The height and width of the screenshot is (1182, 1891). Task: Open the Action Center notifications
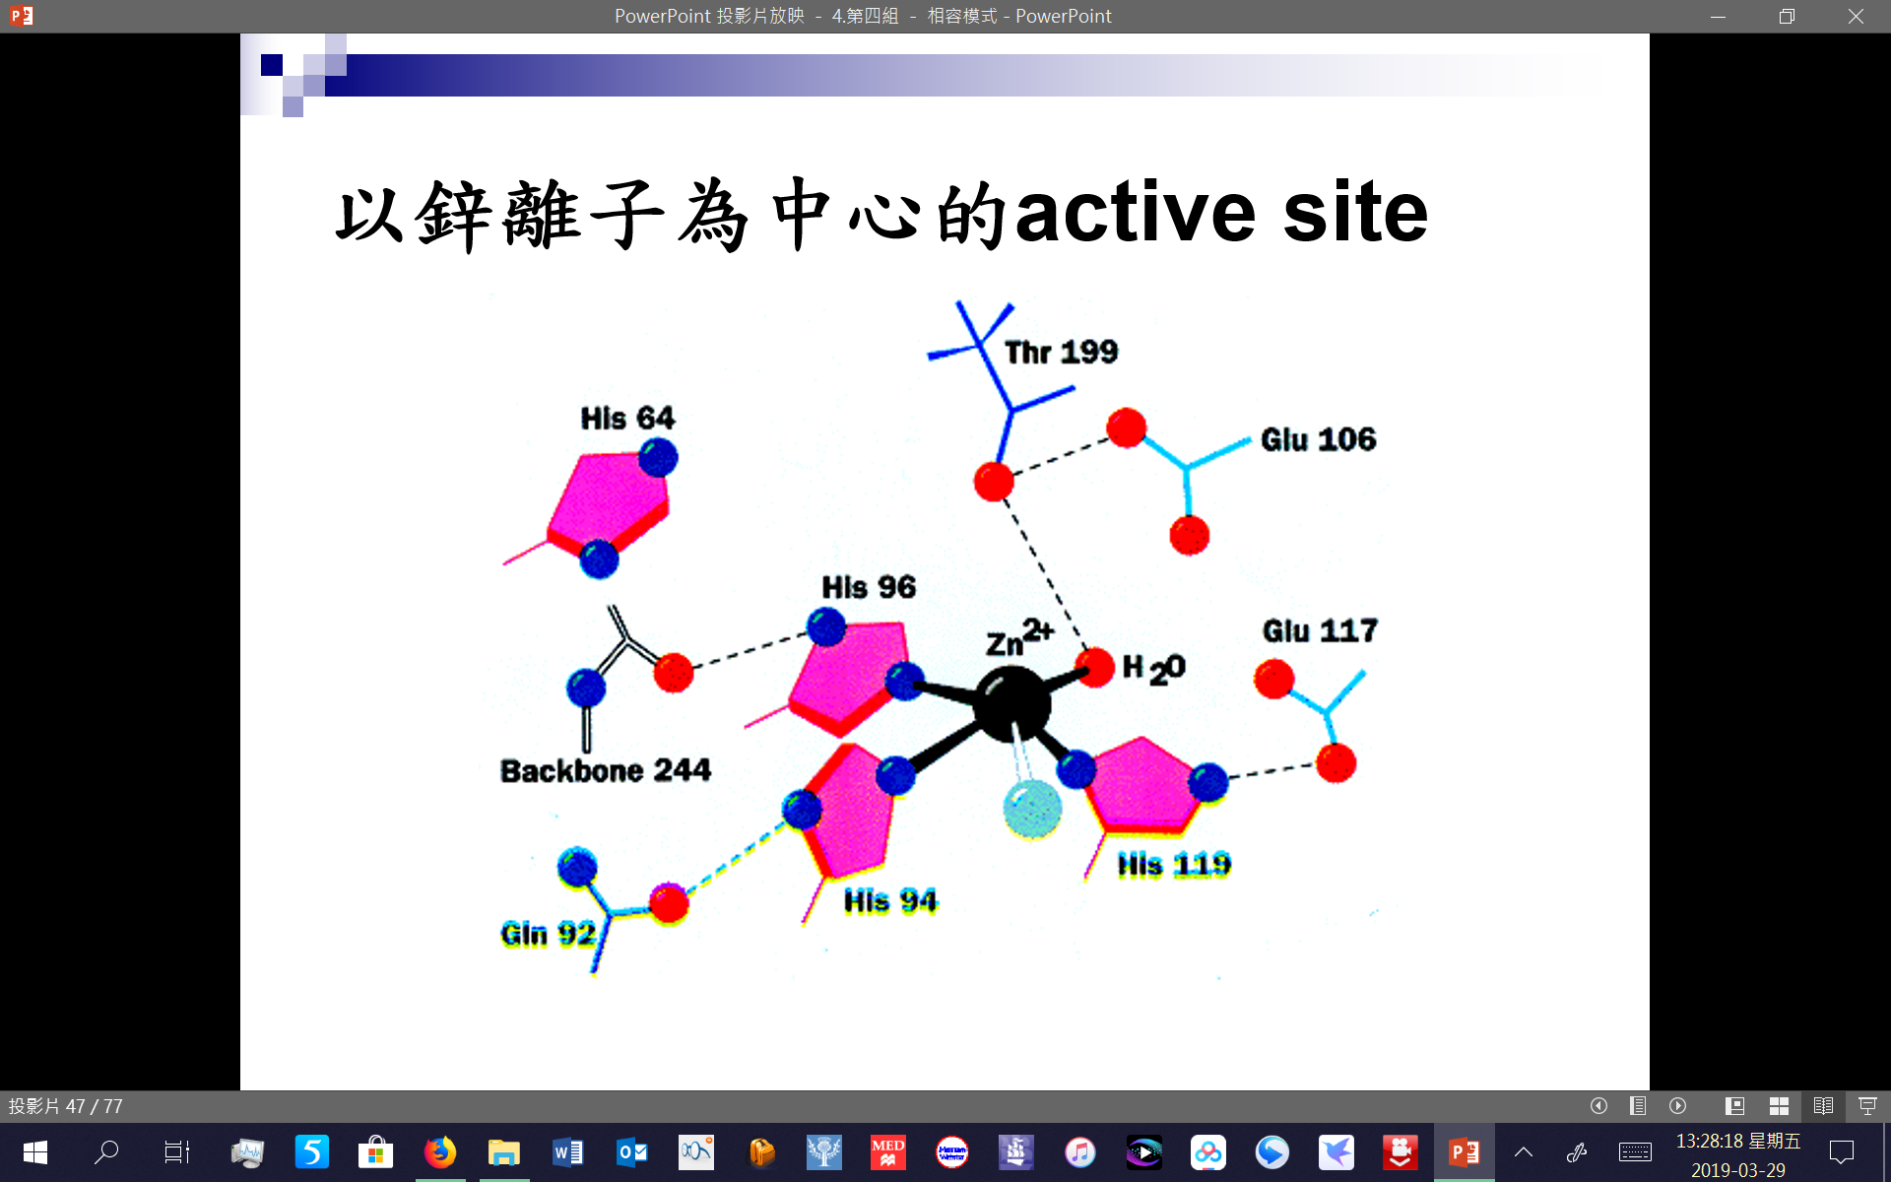pyautogui.click(x=1841, y=1151)
